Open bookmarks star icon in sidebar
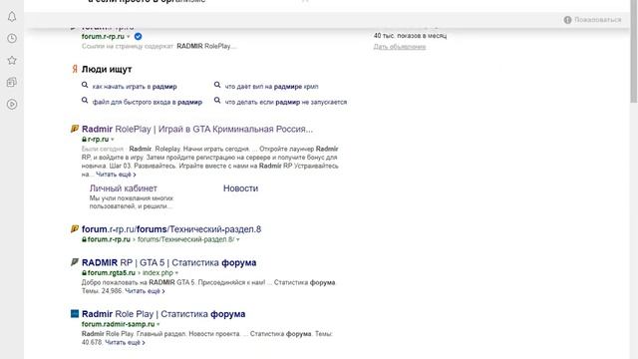Screen dimensions: 638x359 click(12, 60)
